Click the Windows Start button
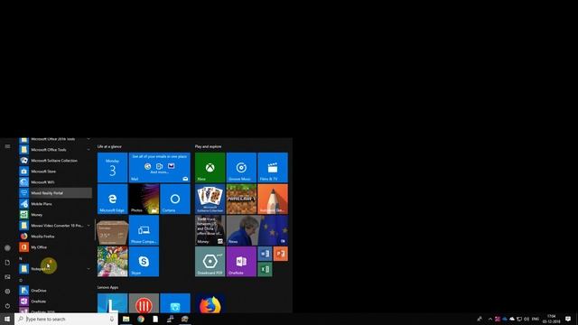The width and height of the screenshot is (578, 325). 7,319
